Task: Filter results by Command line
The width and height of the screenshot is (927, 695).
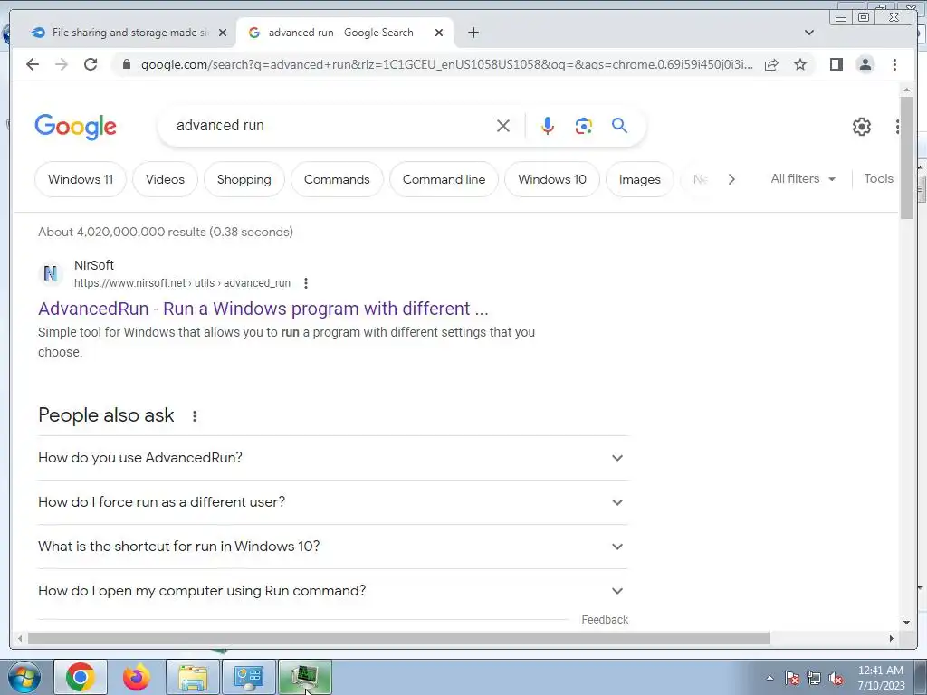Action: [x=444, y=179]
